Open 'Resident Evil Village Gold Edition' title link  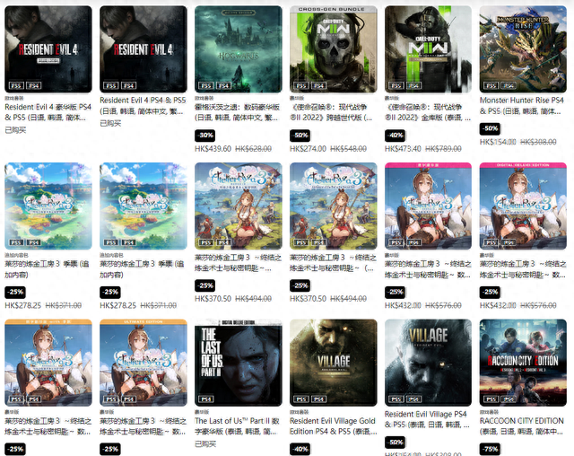pyautogui.click(x=333, y=426)
